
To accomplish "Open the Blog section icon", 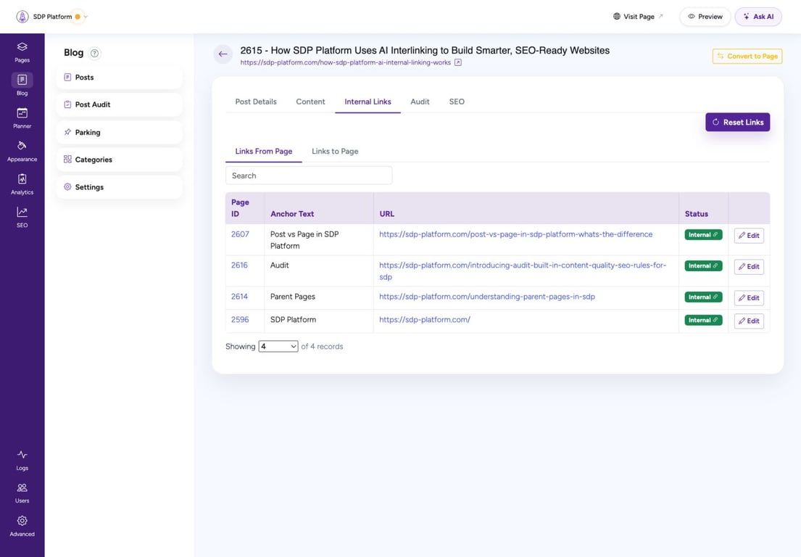I will tap(22, 80).
